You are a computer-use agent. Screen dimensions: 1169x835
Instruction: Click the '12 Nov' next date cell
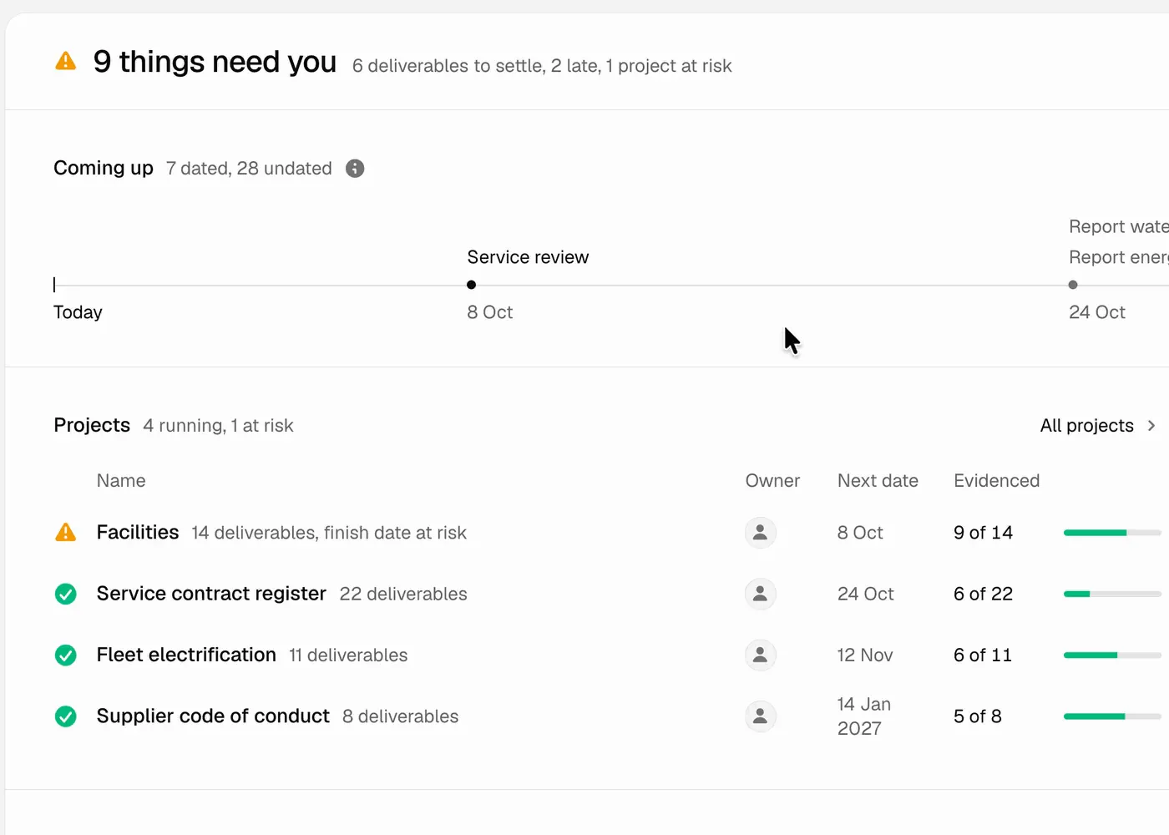[x=865, y=655]
